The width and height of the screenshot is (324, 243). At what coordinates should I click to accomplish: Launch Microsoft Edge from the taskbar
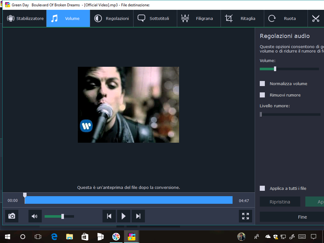54,237
